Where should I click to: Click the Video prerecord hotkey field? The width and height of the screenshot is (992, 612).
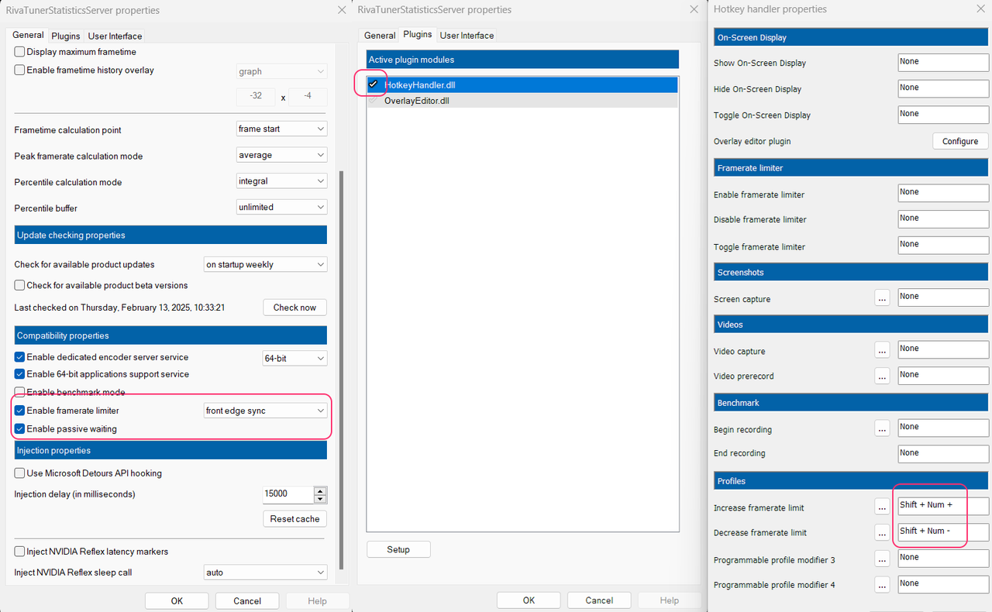[943, 376]
